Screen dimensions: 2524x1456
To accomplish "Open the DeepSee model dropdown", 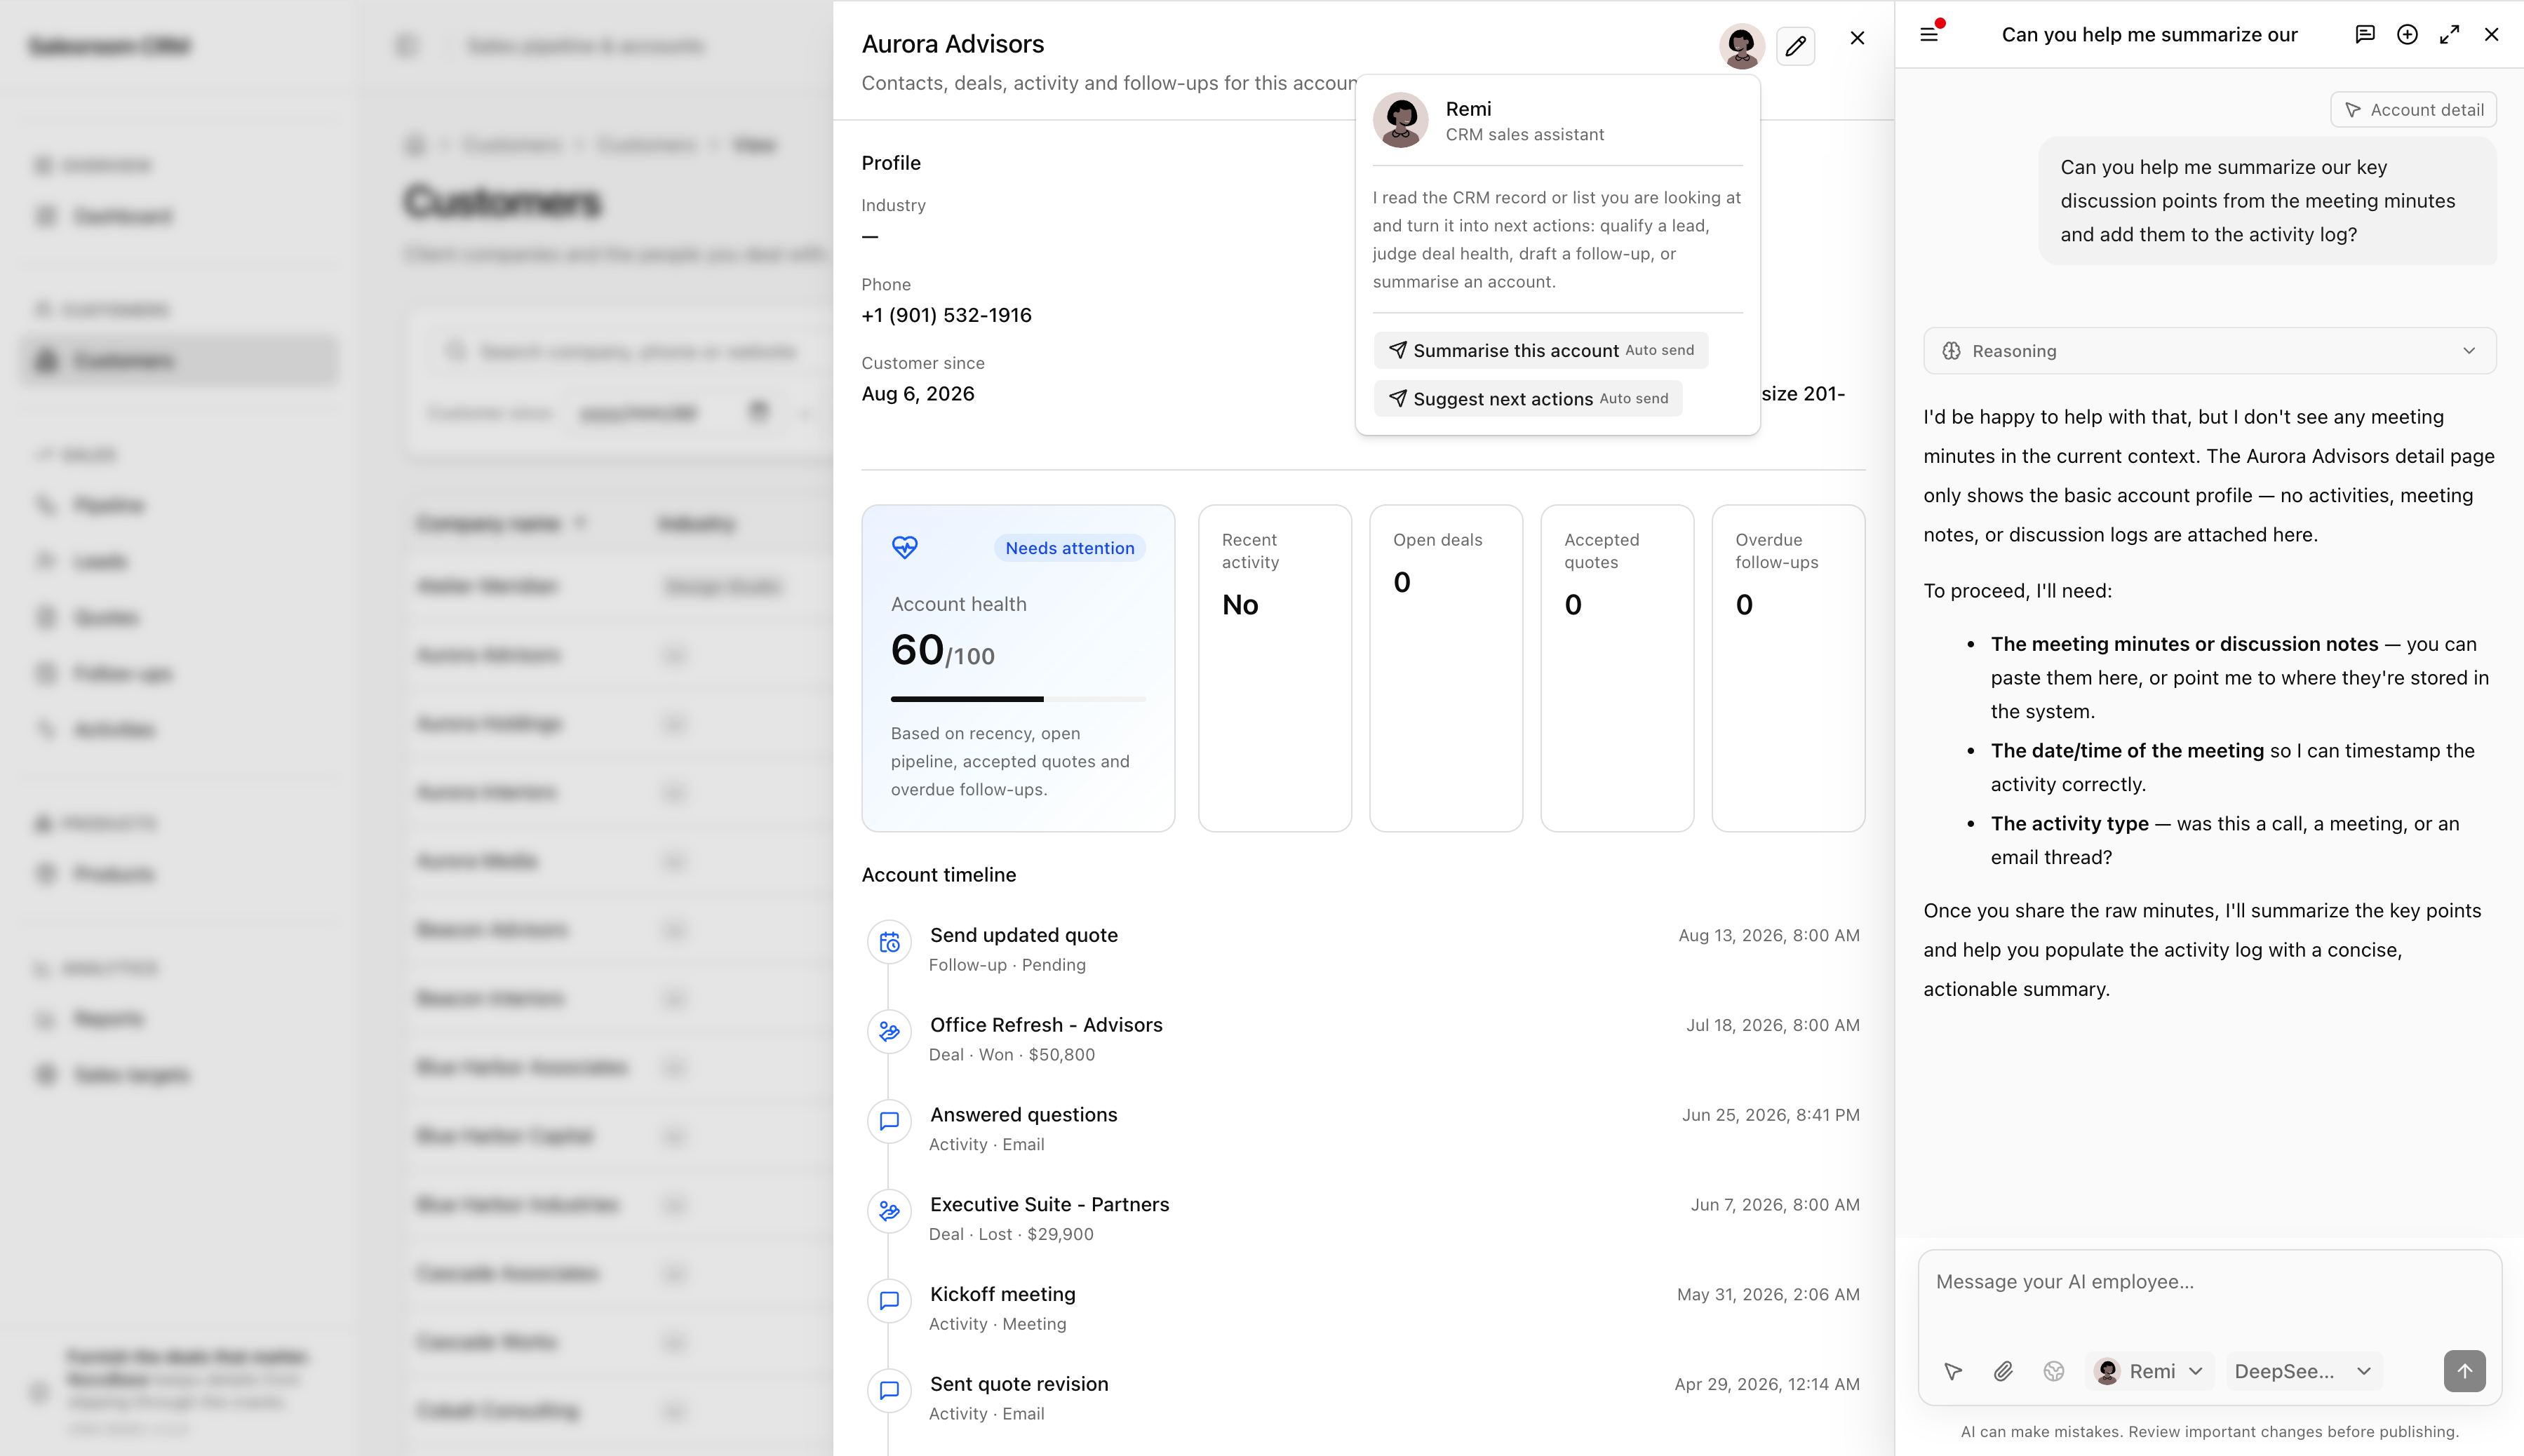I will click(x=2302, y=1371).
